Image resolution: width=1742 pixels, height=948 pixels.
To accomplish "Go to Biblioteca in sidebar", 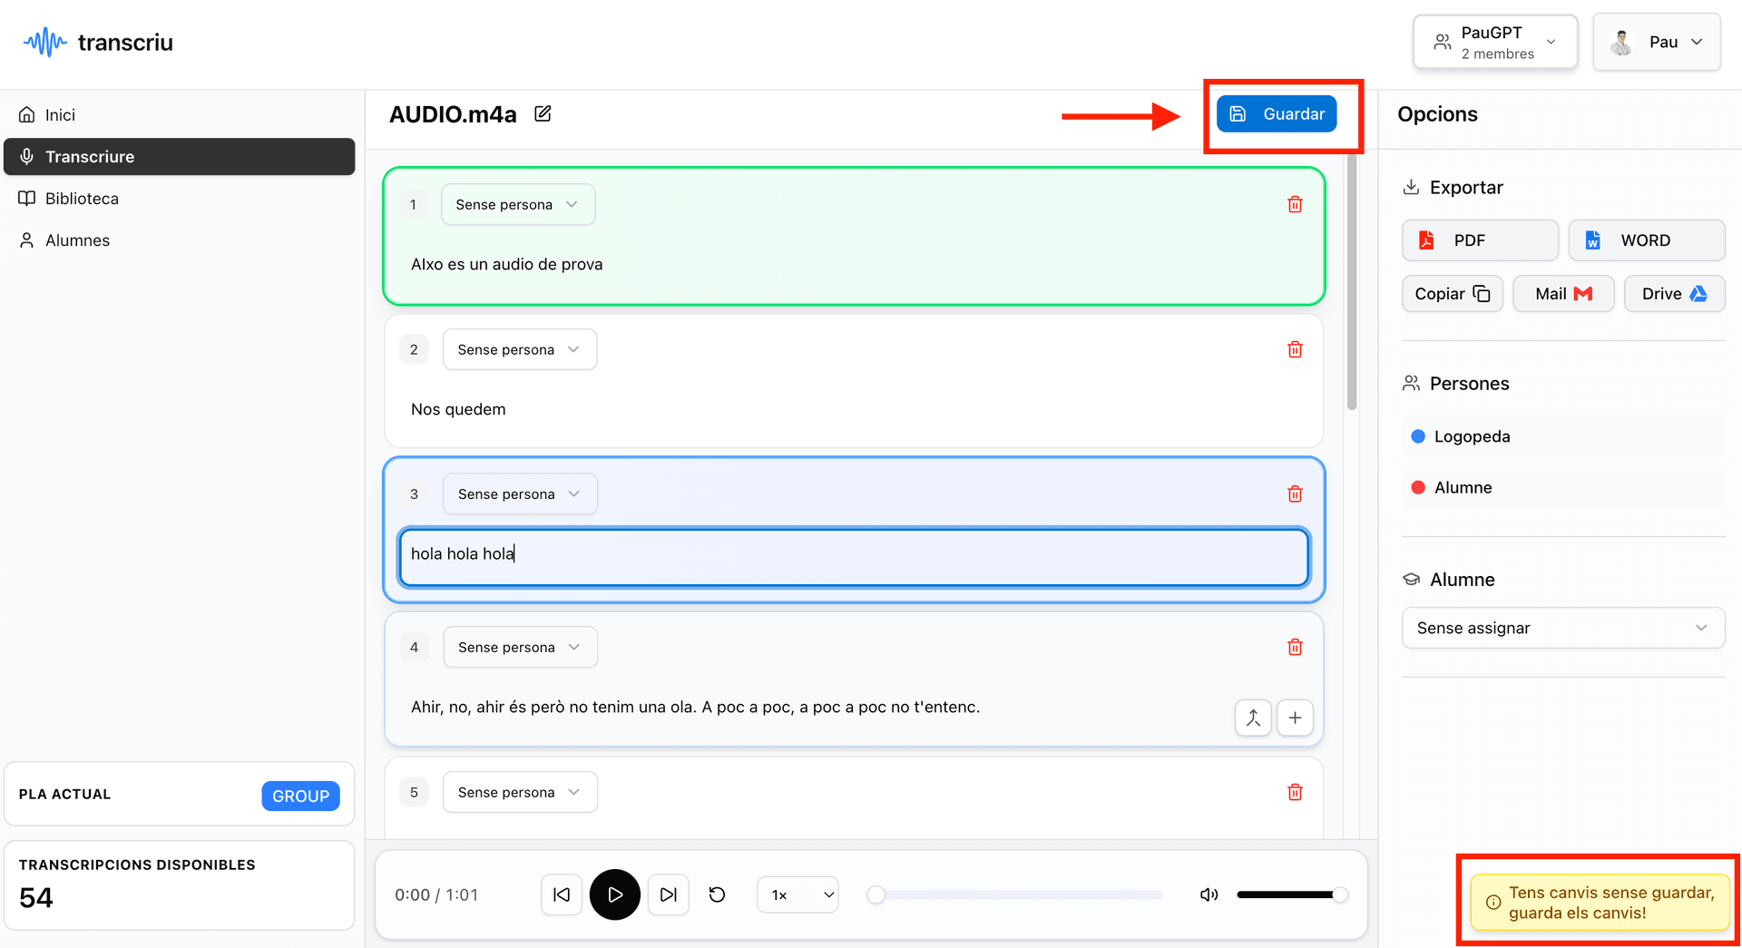I will tap(82, 199).
